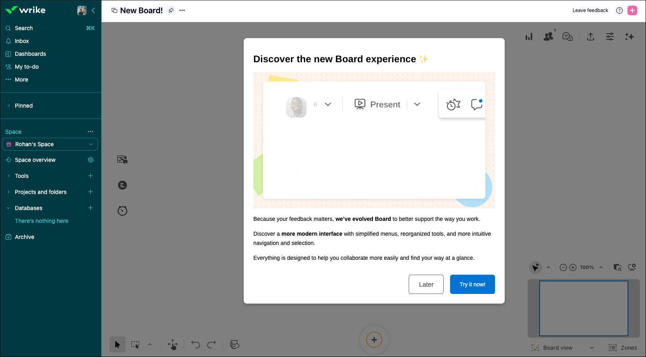Open the comments chat icon

(x=567, y=37)
